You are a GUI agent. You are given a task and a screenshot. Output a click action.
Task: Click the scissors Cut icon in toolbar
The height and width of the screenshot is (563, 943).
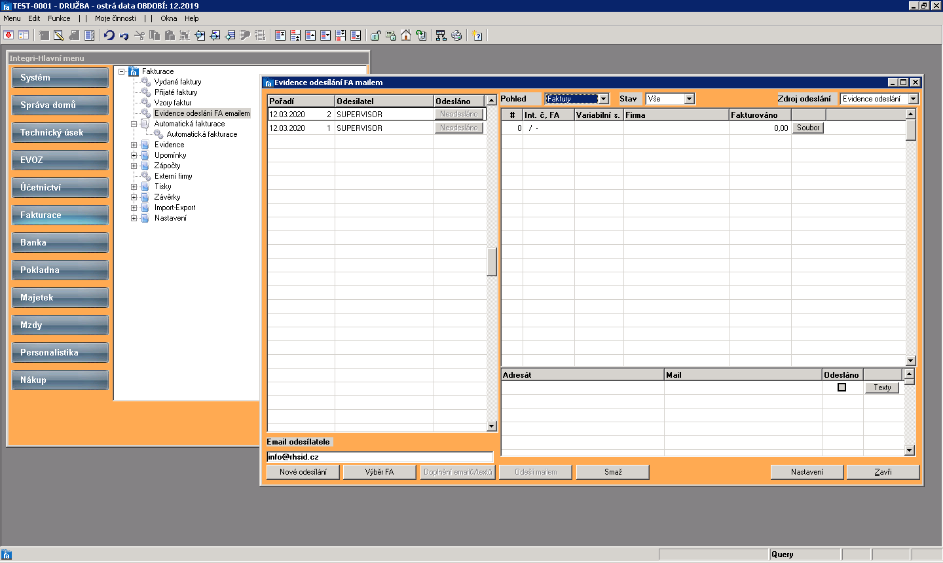click(x=139, y=35)
